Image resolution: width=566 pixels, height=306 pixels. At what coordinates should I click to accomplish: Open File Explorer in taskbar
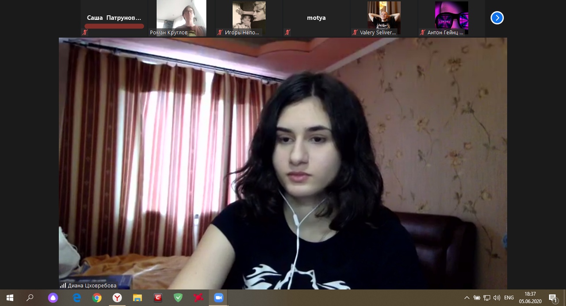pyautogui.click(x=138, y=298)
